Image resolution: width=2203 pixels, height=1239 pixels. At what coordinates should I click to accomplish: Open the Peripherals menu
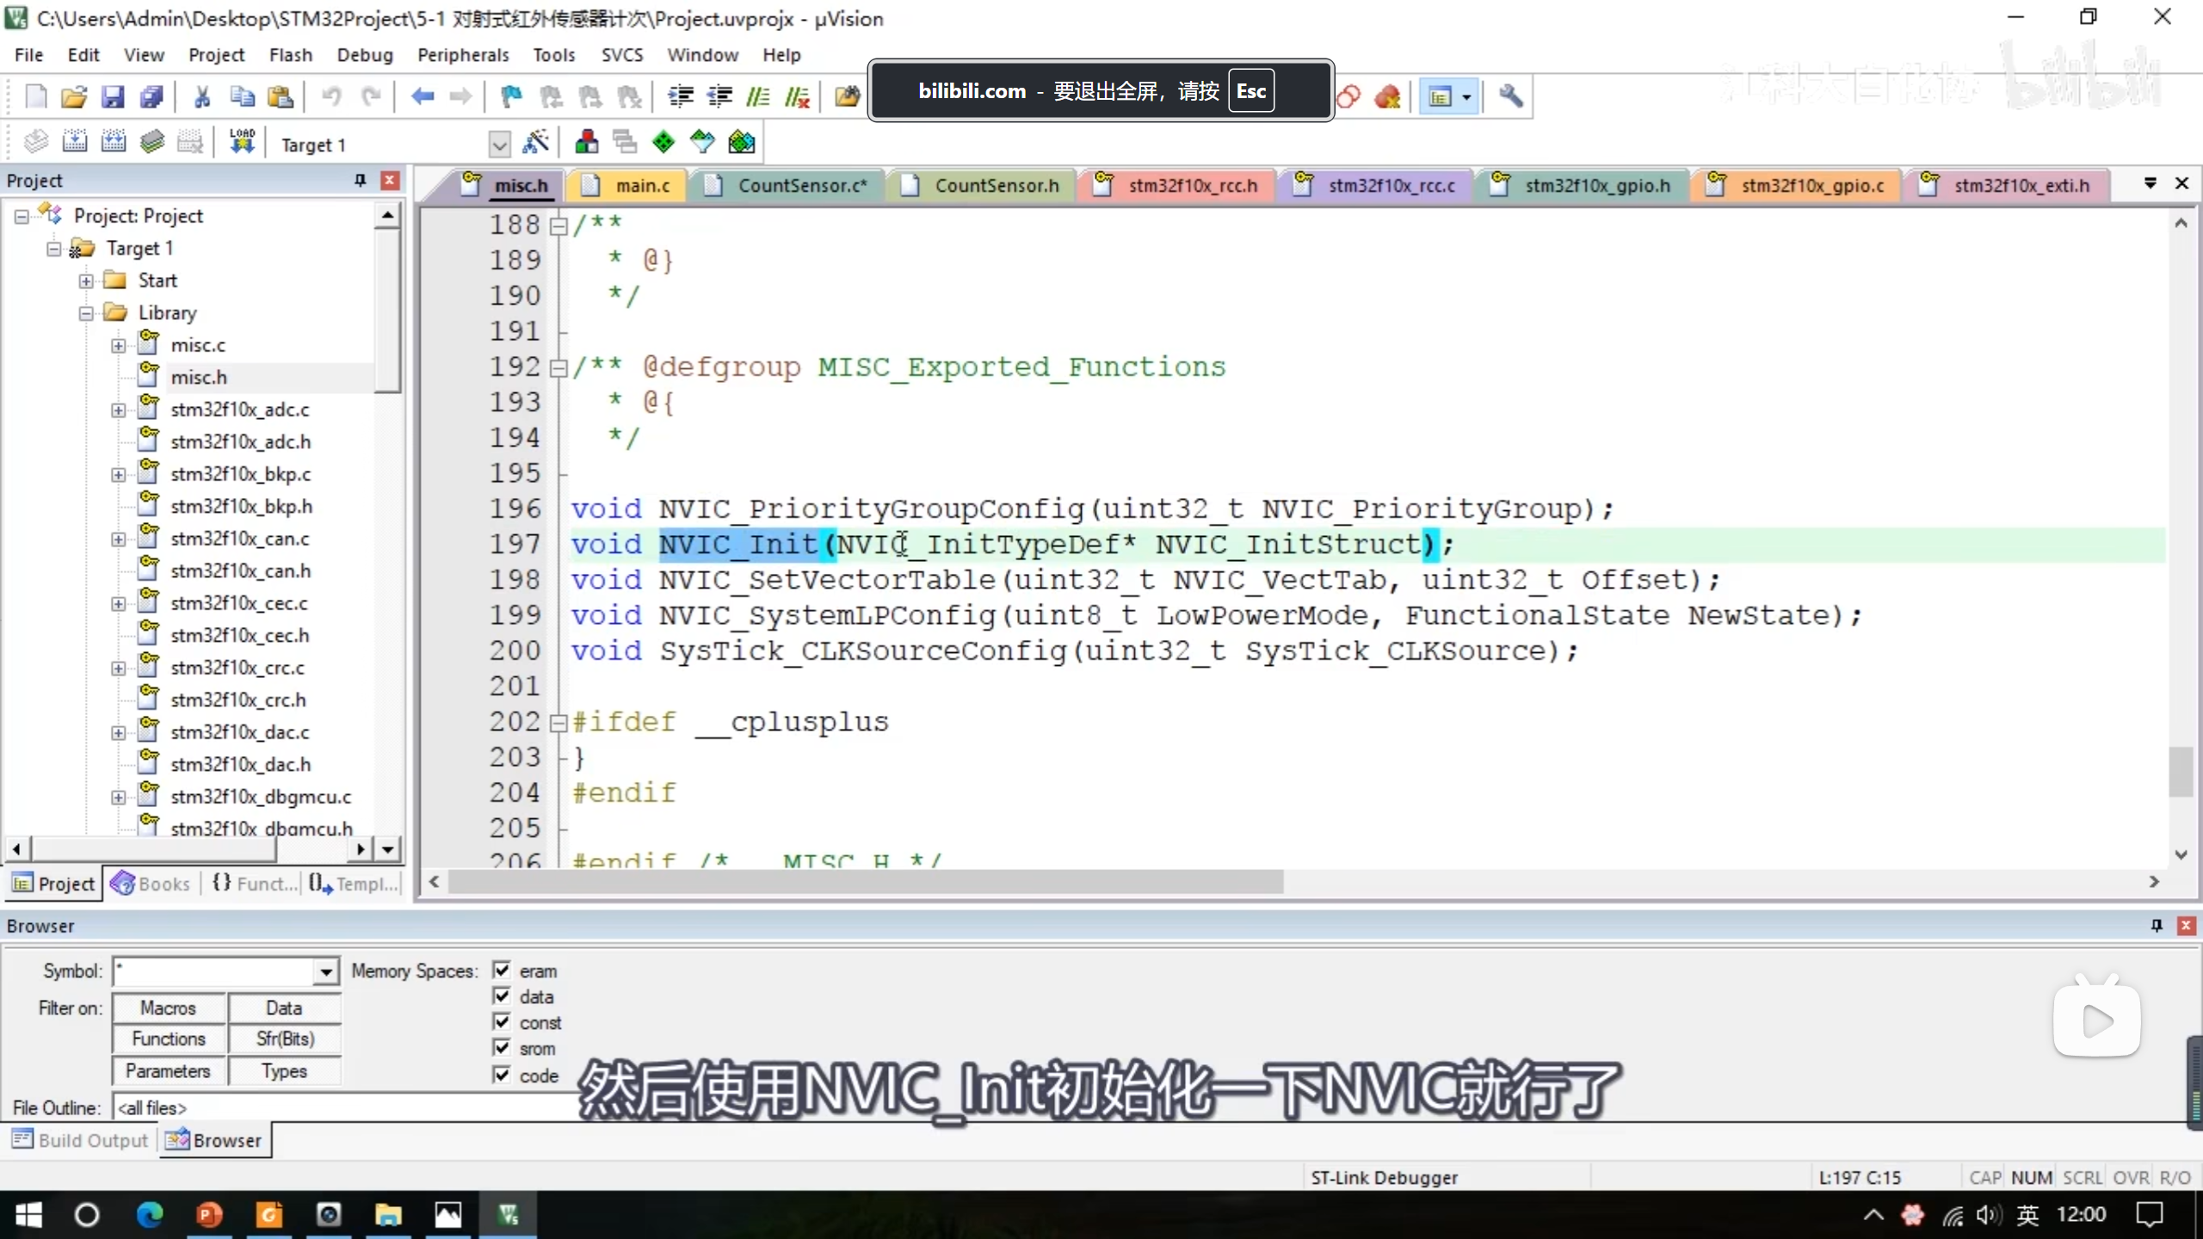click(463, 55)
